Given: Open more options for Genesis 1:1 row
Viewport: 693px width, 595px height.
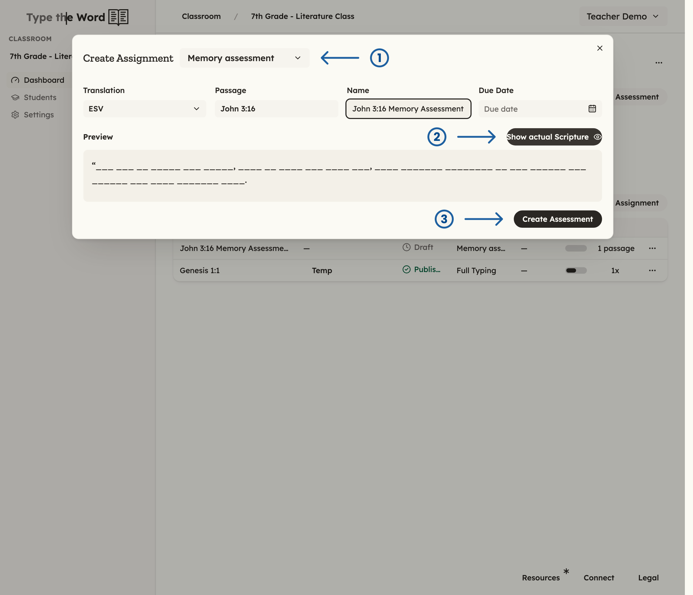Looking at the screenshot, I should pos(652,270).
